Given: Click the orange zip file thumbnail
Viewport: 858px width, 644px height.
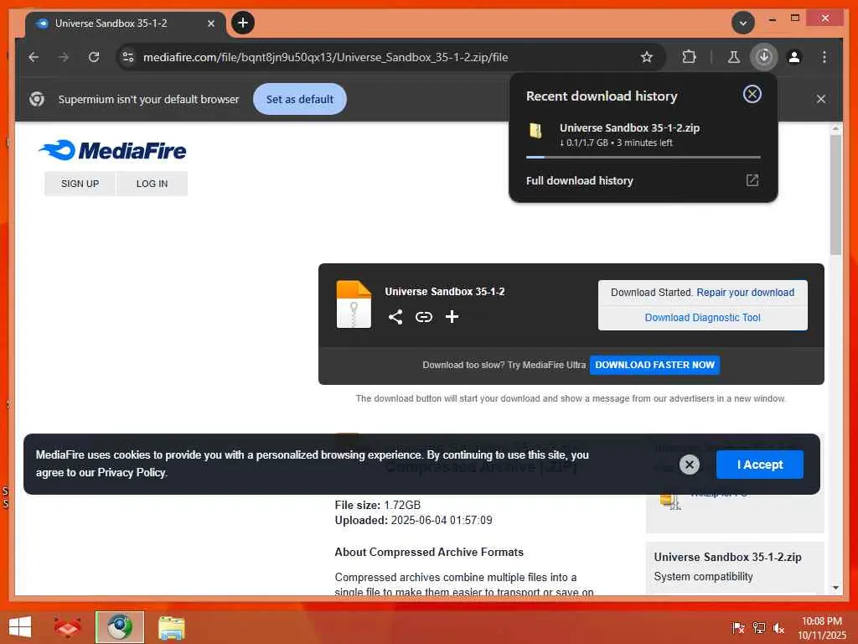Looking at the screenshot, I should coord(354,304).
